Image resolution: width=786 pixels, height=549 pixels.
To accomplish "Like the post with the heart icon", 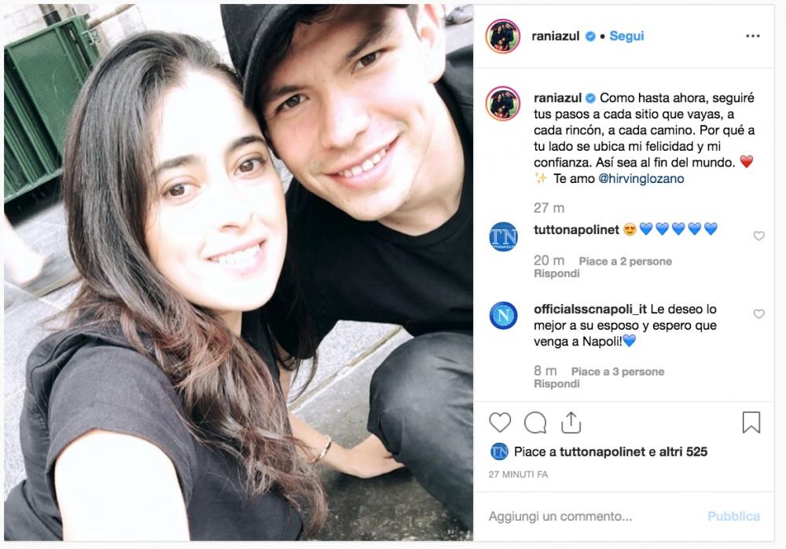I will click(x=500, y=423).
